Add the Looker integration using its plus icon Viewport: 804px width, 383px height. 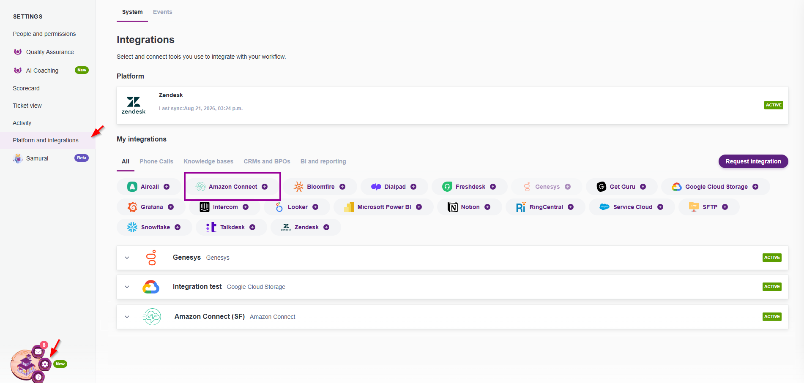315,207
